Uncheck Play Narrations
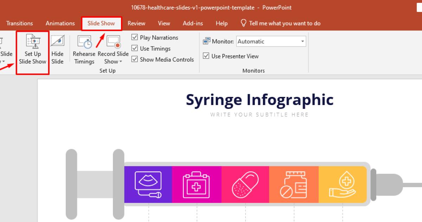 (135, 37)
